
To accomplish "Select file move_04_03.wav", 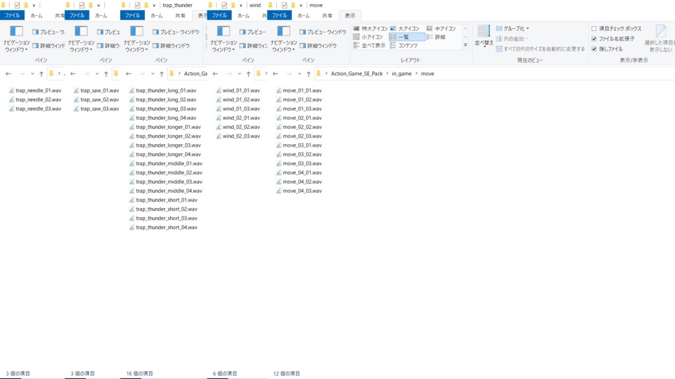I will [x=299, y=191].
